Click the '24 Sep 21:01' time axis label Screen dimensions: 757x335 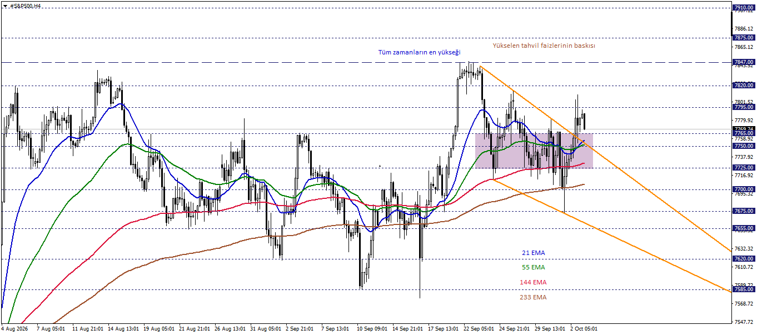tap(515, 328)
